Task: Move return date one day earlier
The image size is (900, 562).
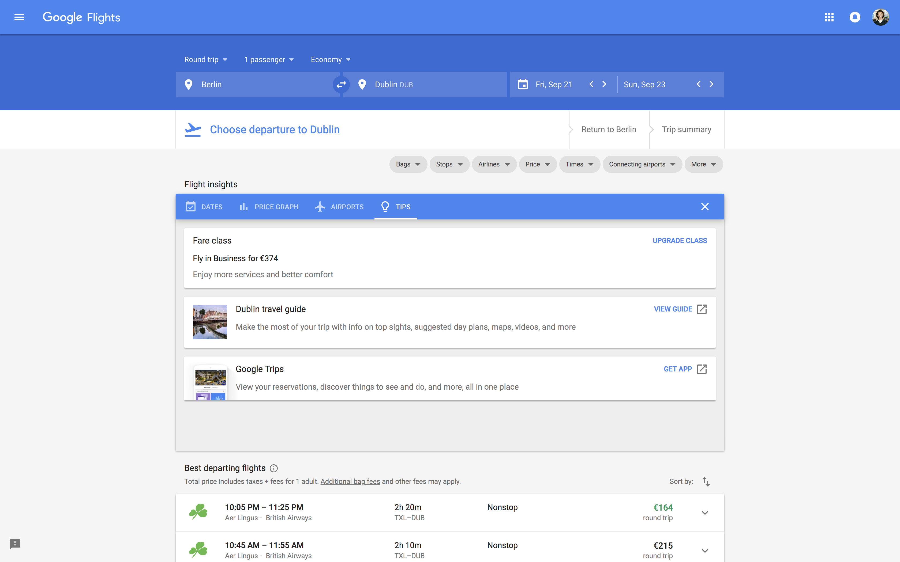Action: [x=698, y=84]
